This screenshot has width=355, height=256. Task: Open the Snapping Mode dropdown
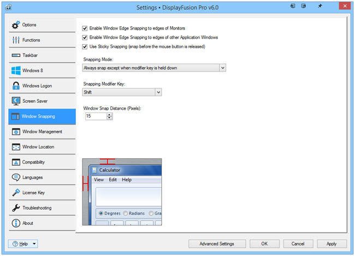pyautogui.click(x=154, y=68)
